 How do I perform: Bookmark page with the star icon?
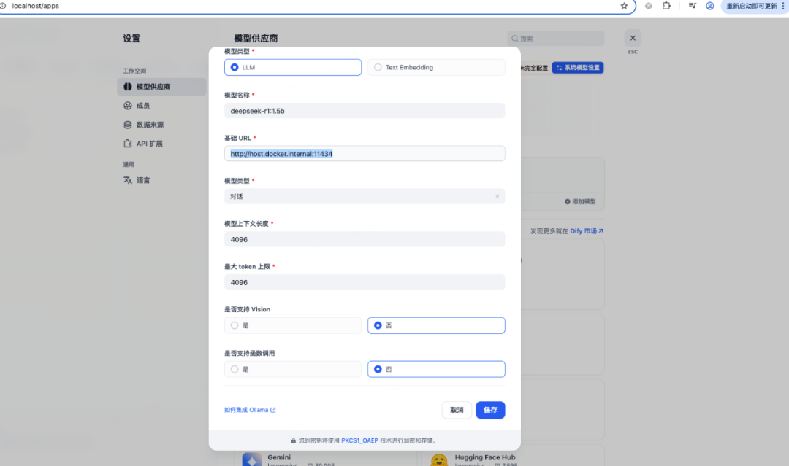tap(624, 6)
